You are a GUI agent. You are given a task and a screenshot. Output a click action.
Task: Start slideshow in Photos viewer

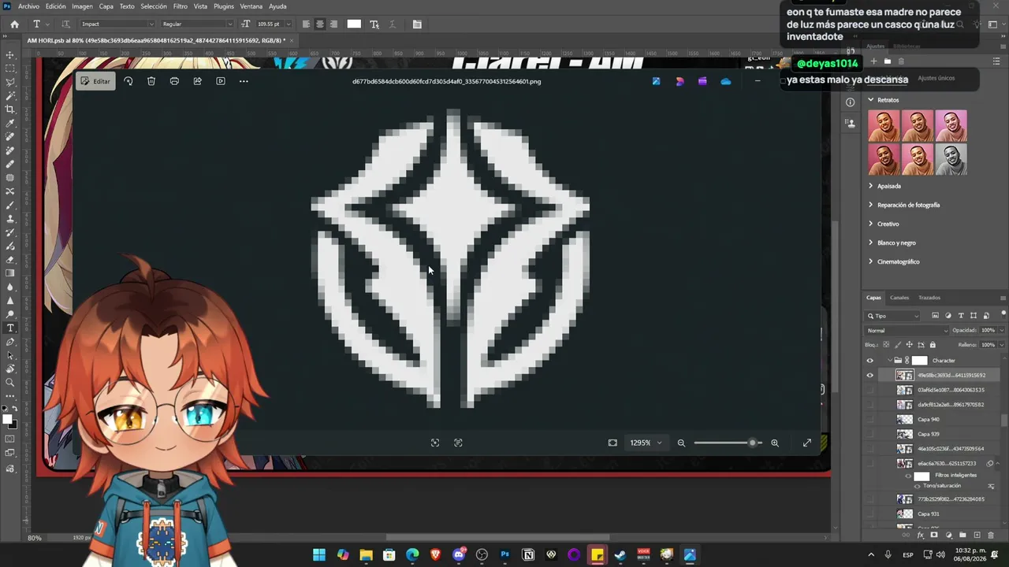tap(221, 81)
